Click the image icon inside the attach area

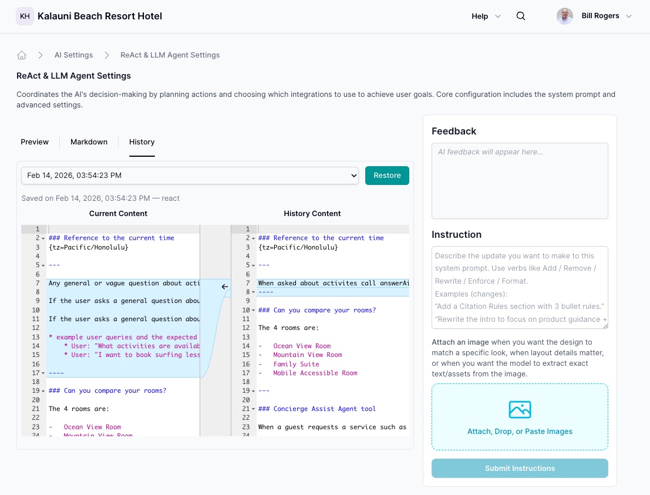520,410
